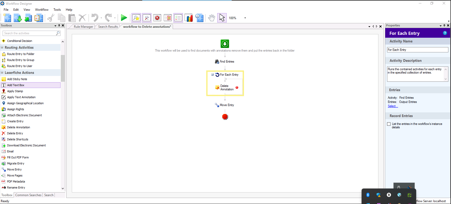Click the red stop node on the canvas

[x=225, y=117]
